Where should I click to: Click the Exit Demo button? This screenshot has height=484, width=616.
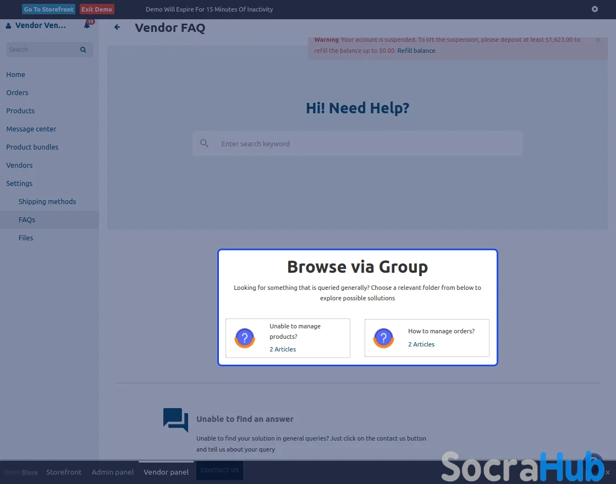click(x=97, y=9)
